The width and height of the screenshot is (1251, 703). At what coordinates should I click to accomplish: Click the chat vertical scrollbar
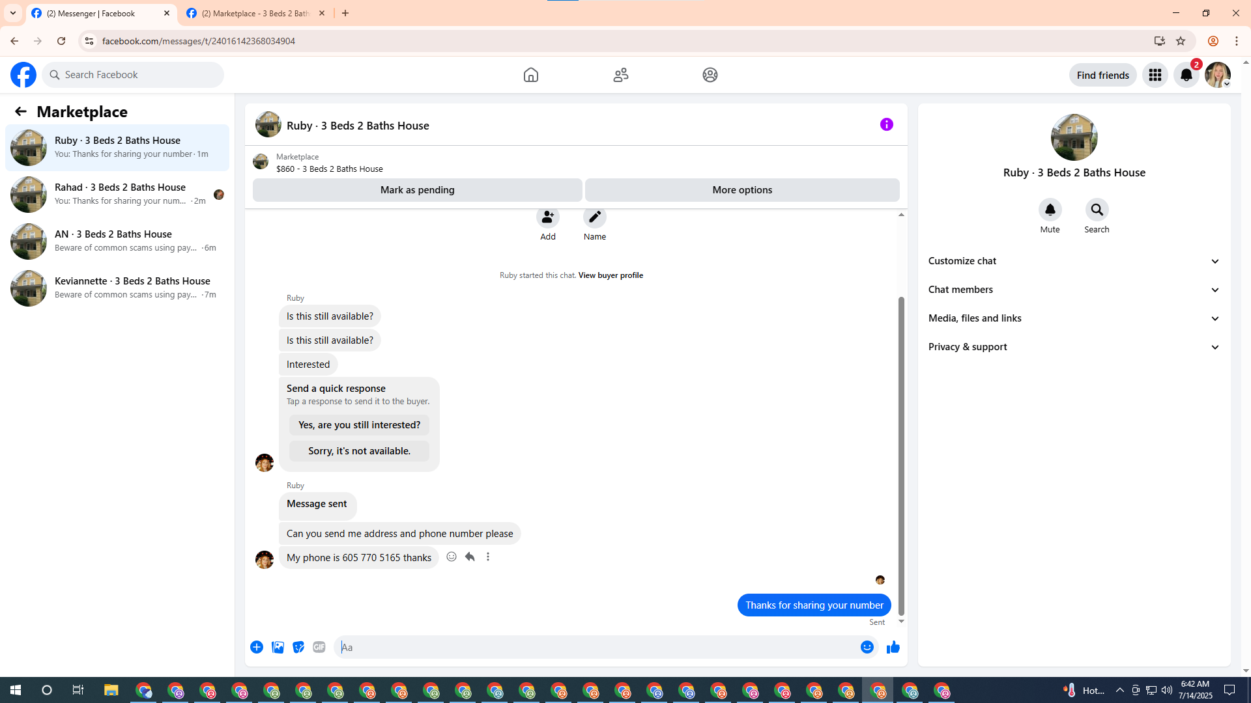click(x=901, y=456)
